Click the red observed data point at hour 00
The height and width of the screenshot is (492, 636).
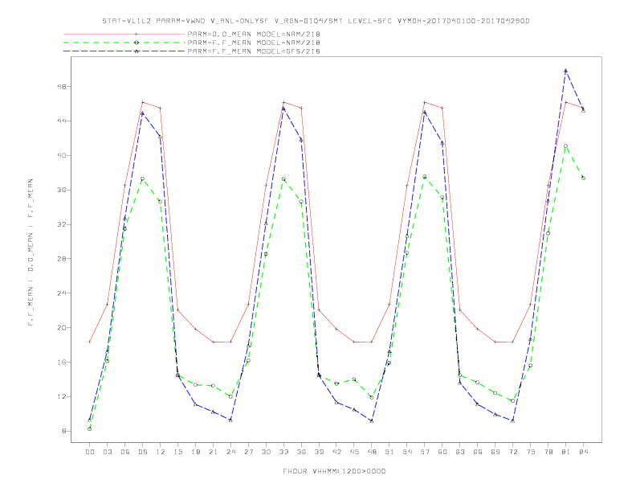click(90, 342)
